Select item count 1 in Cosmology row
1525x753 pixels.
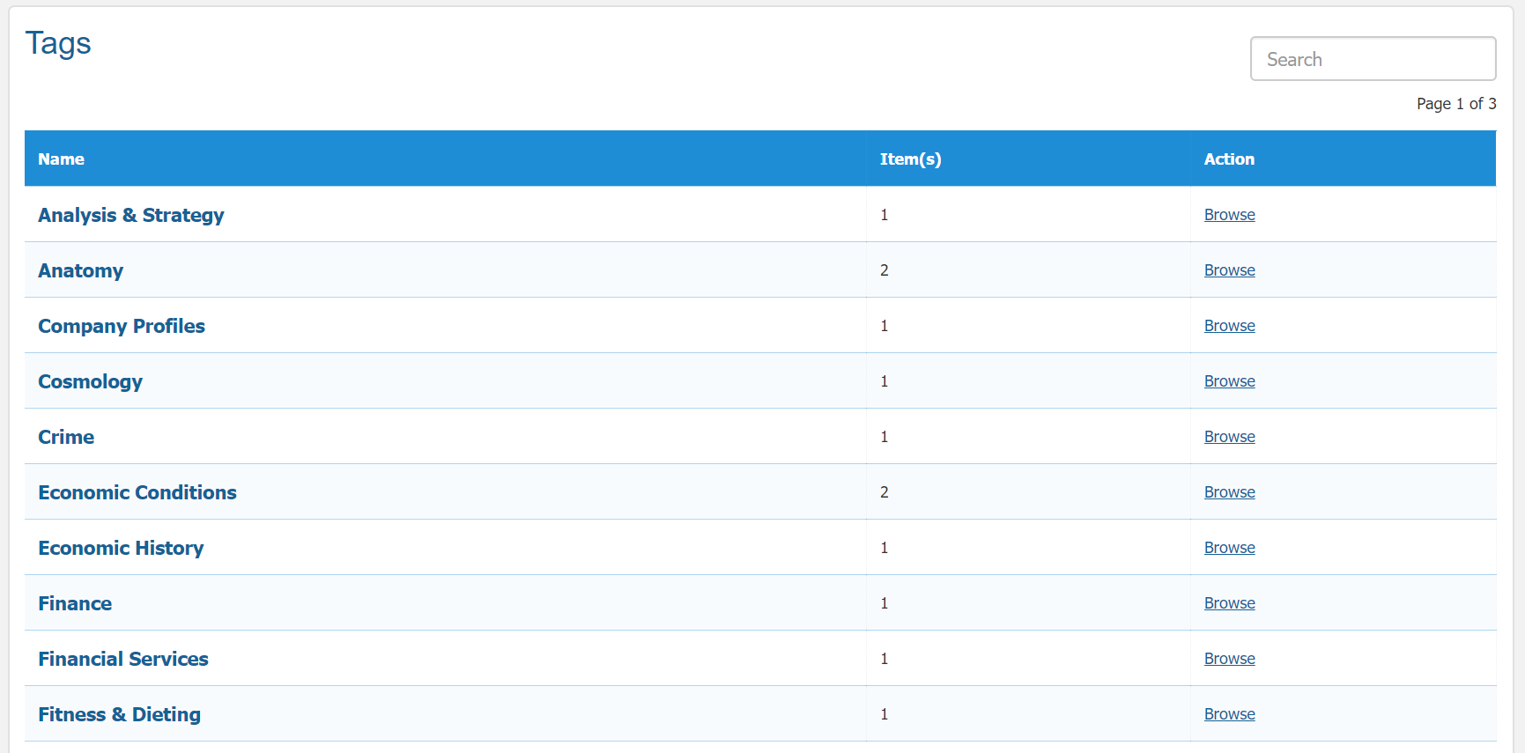click(x=884, y=381)
